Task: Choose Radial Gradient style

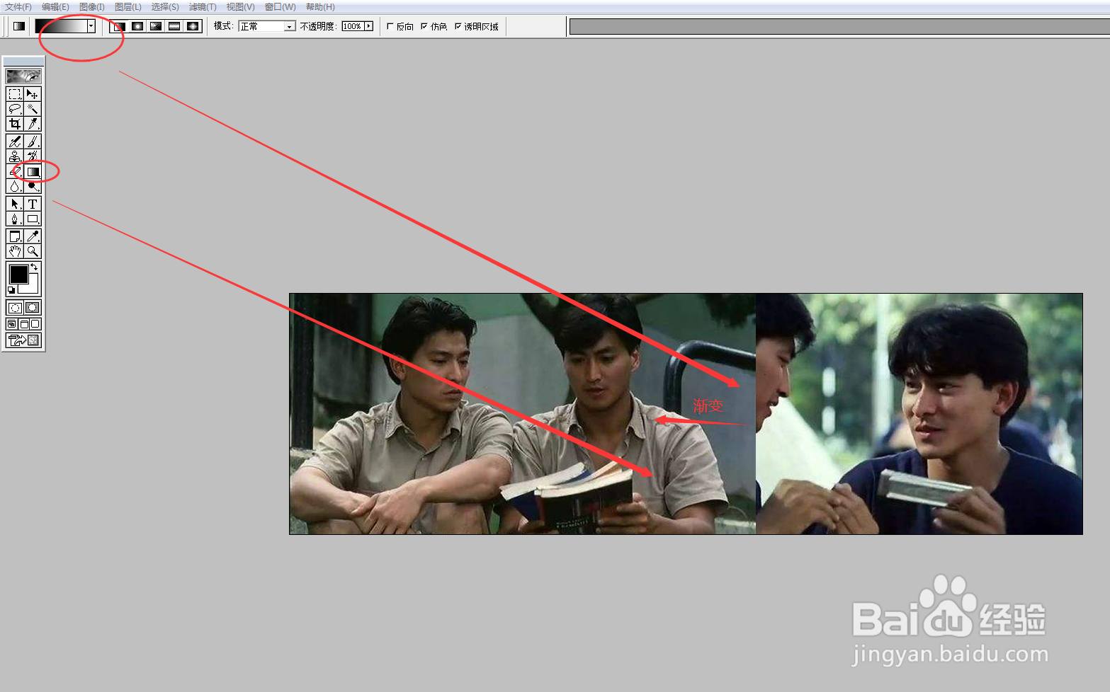Action: pyautogui.click(x=137, y=26)
